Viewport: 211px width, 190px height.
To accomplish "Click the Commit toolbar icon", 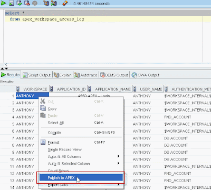I will tap(19, 3).
